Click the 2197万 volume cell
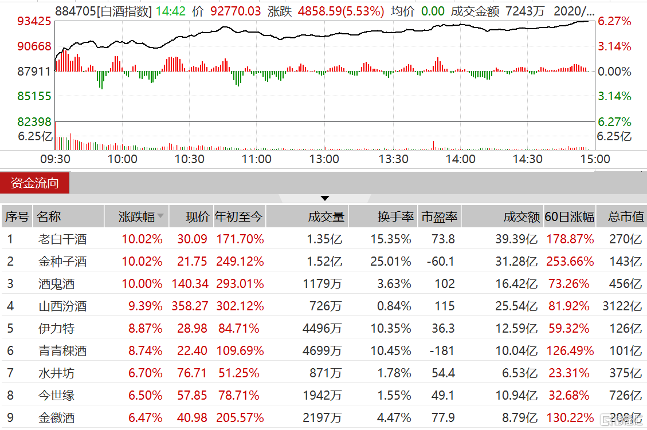The height and width of the screenshot is (430, 647). pos(322,418)
